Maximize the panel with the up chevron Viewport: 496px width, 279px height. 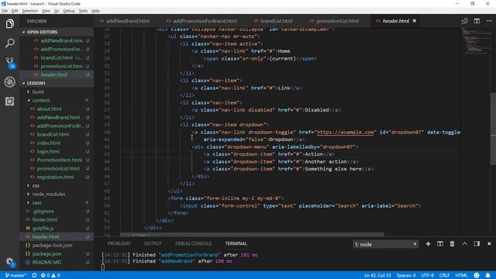point(464,244)
